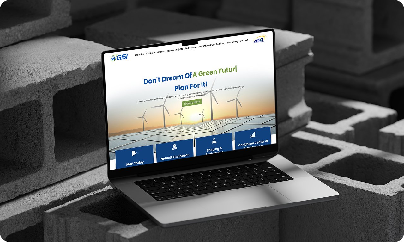The height and width of the screenshot is (242, 404).
Task: Select Training And Certification in nav
Action: coord(211,45)
